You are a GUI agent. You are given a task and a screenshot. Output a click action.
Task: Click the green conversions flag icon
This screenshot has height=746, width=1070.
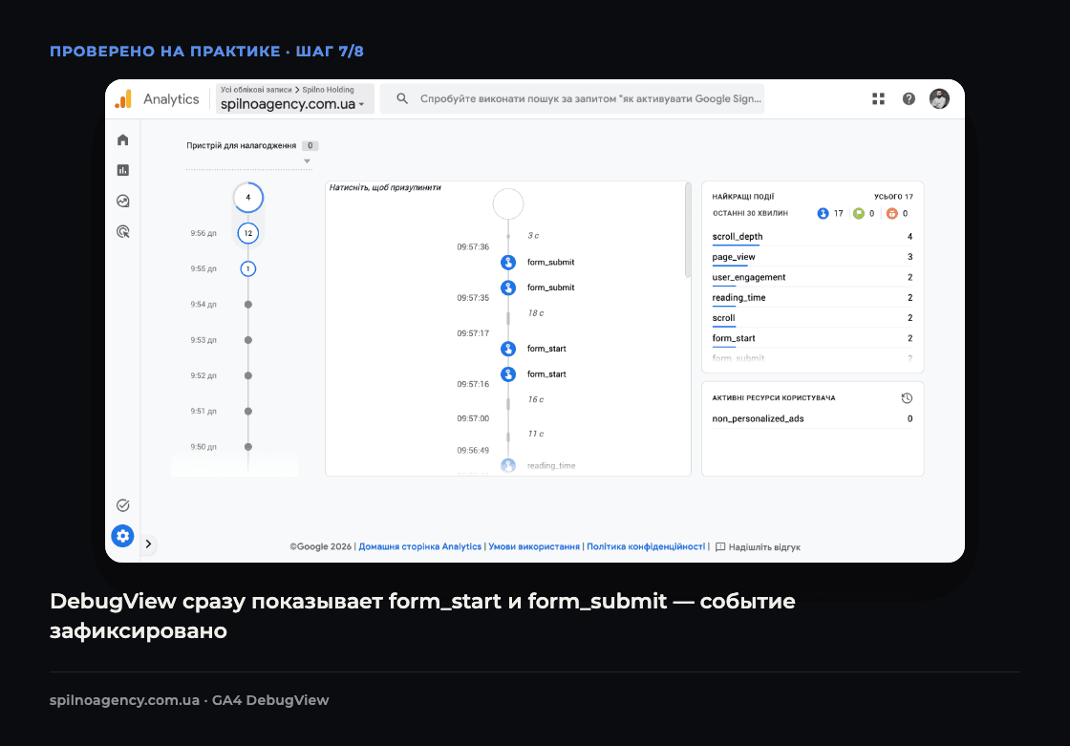click(x=859, y=214)
